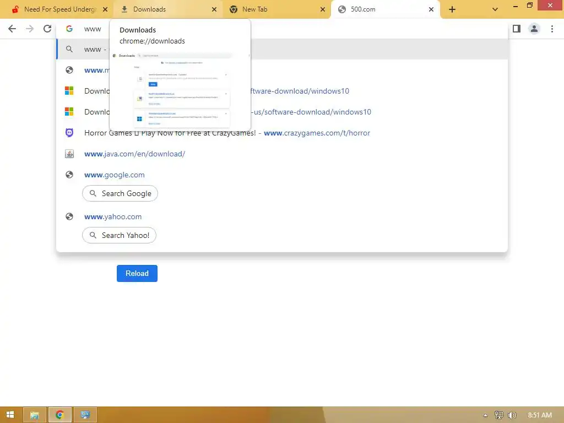This screenshot has height=423, width=564.
Task: Click the blue Reload button
Action: (137, 273)
